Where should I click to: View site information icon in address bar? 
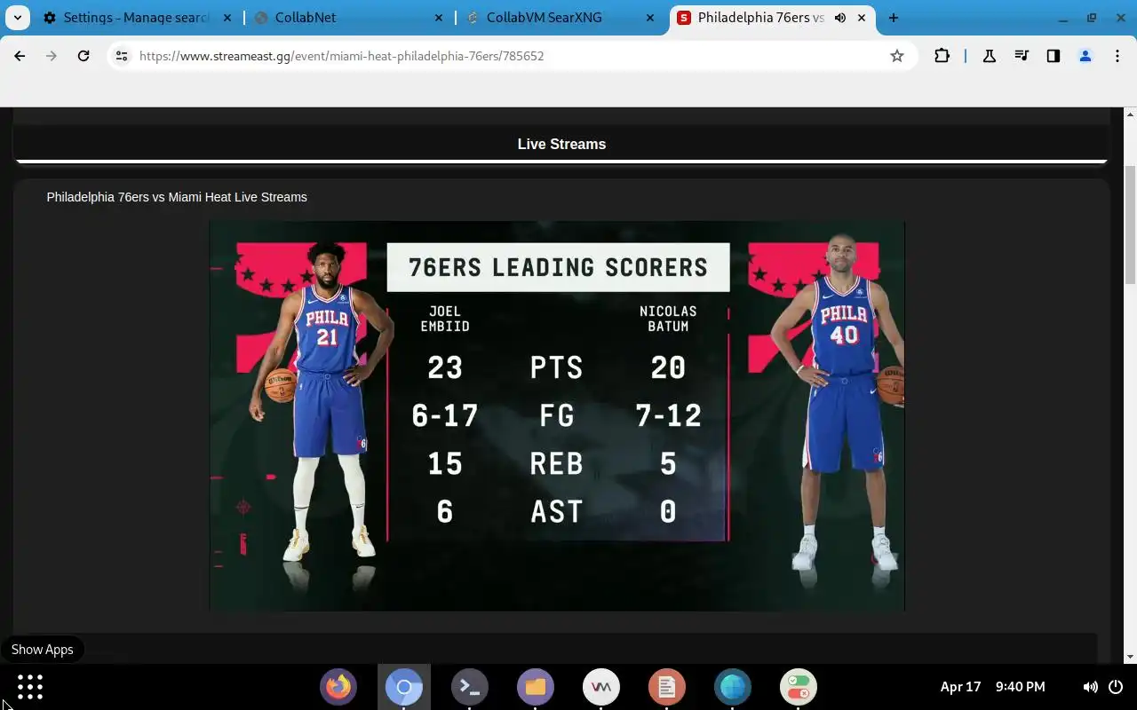pyautogui.click(x=122, y=56)
